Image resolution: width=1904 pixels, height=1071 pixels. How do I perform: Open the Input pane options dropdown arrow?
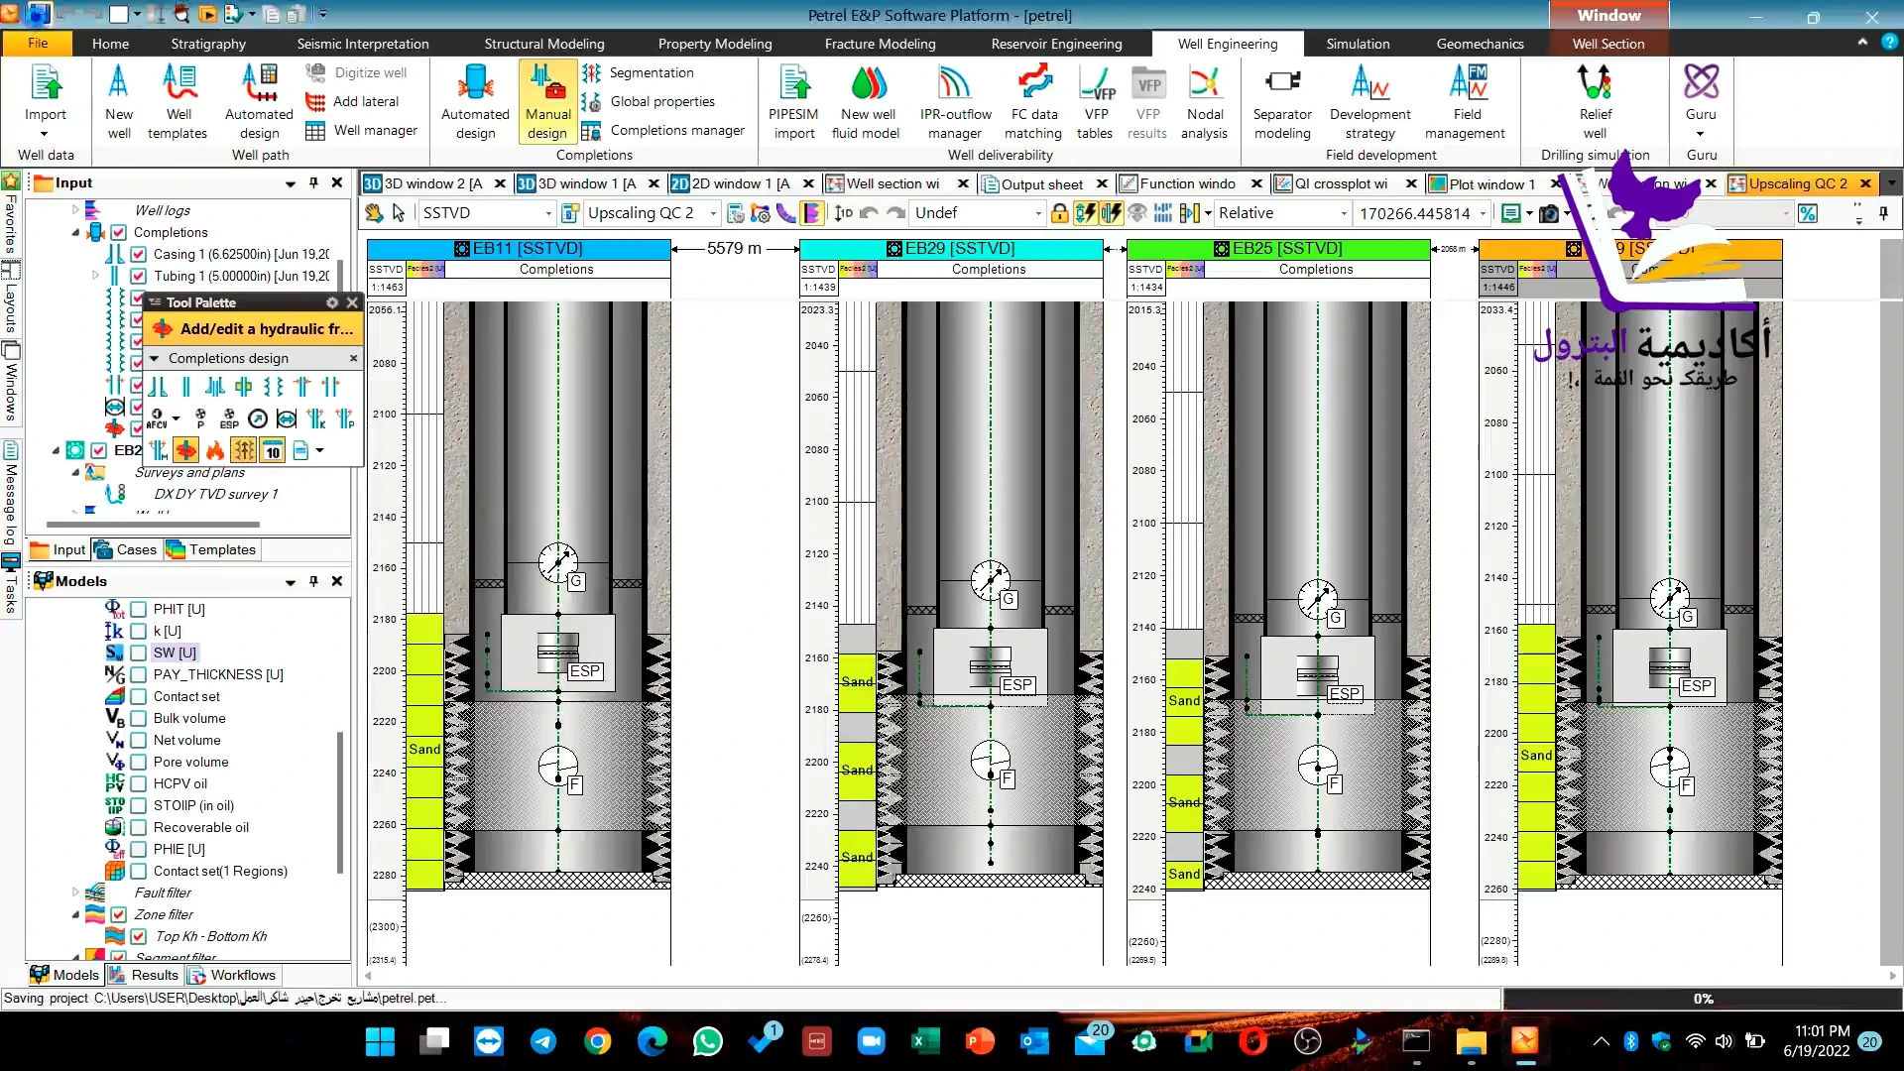(291, 183)
